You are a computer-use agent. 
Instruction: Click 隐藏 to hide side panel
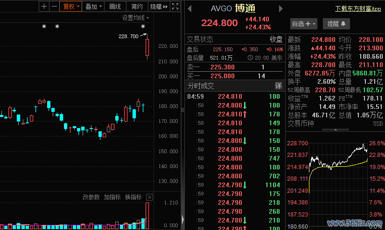pyautogui.click(x=159, y=7)
